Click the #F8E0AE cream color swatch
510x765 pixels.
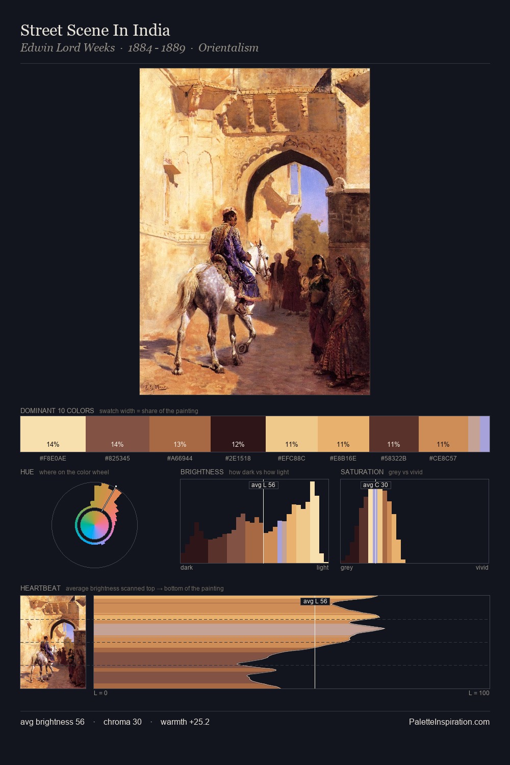(x=53, y=434)
